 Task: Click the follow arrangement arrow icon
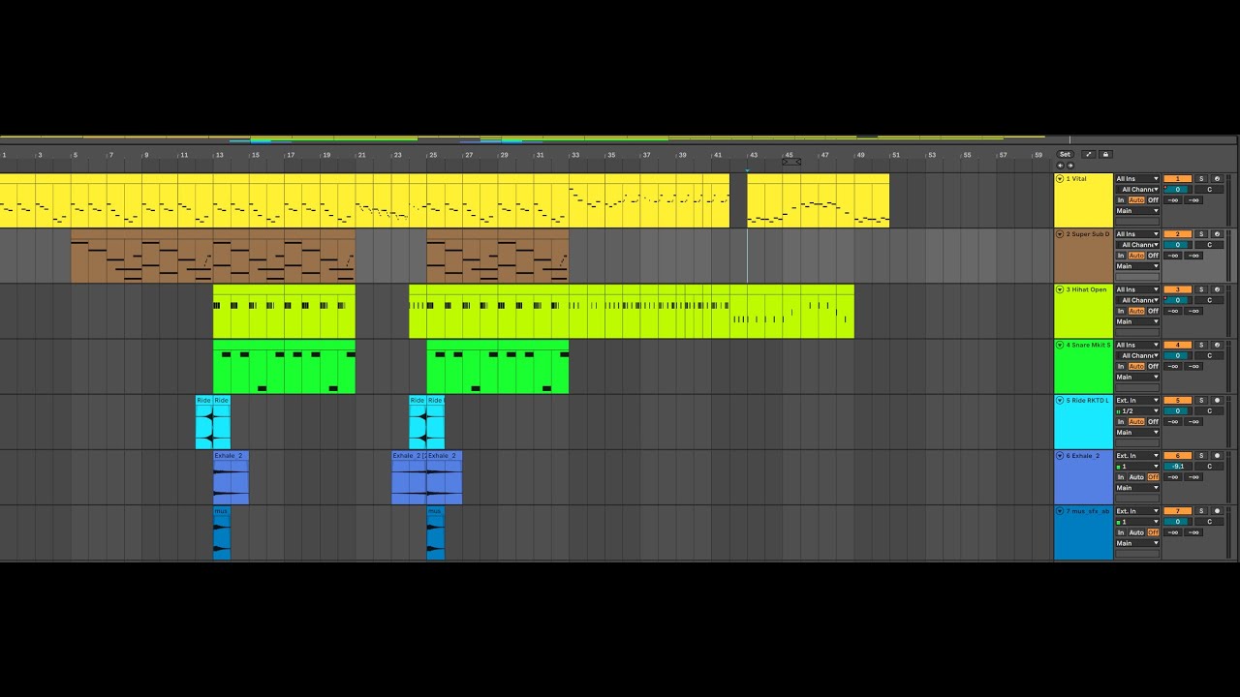(1089, 155)
